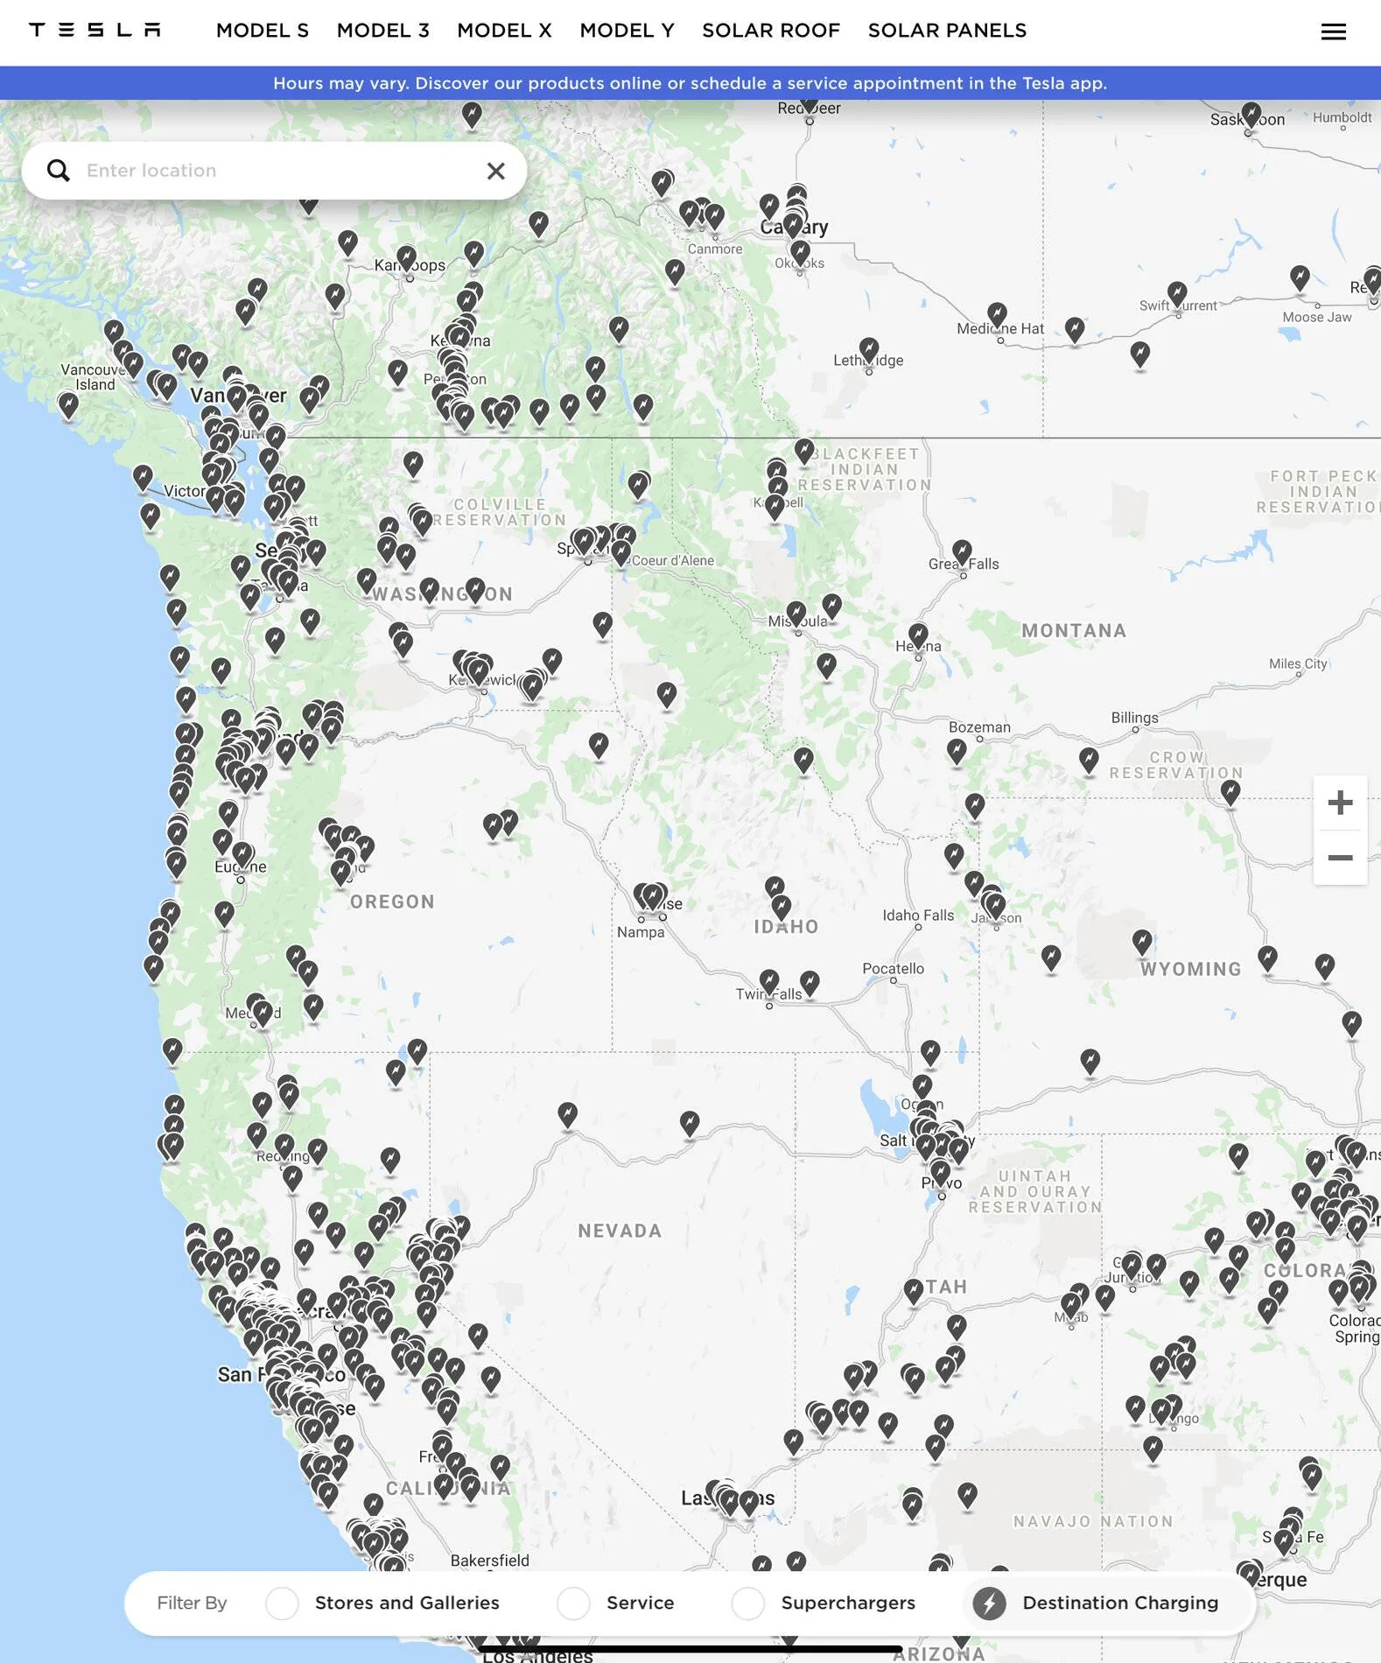Open the Solar Roof page
This screenshot has width=1381, height=1663.
771,31
